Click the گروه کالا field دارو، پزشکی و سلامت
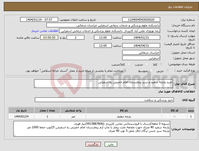The height and width of the screenshot is (151, 199). click(x=104, y=100)
